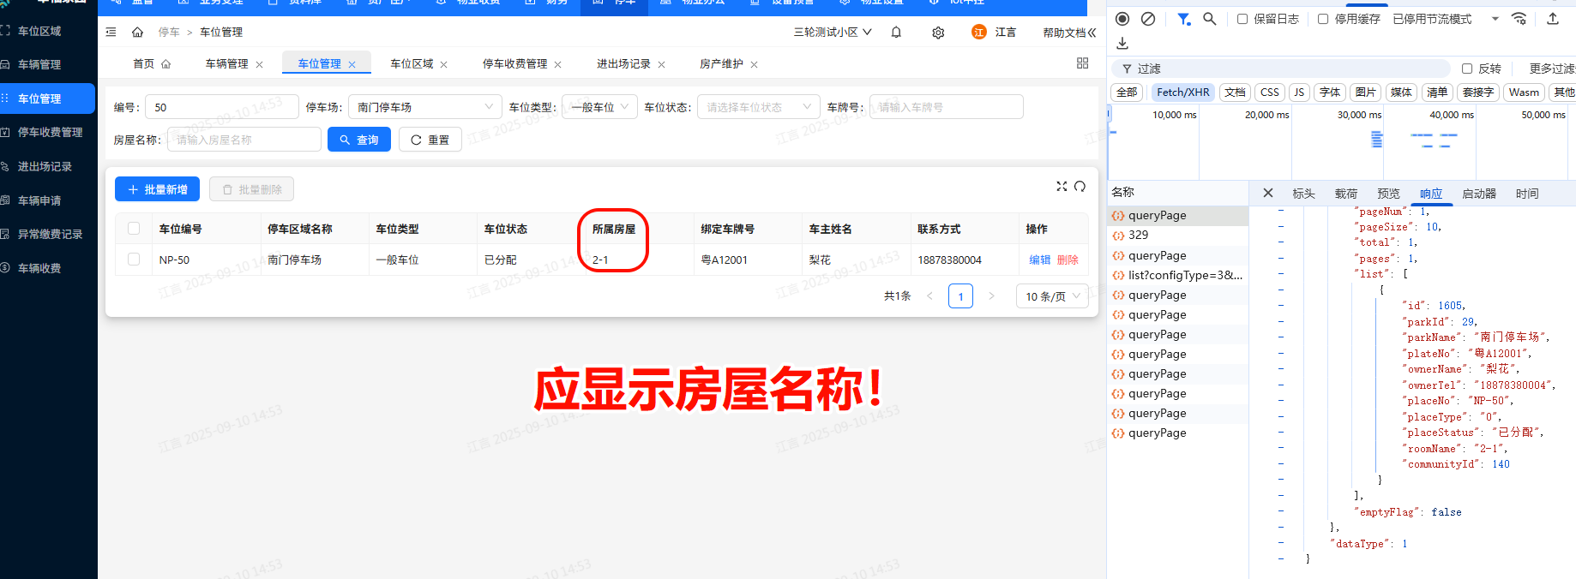Enable the 保留日志 checkbox
This screenshot has height=579, width=1576.
[x=1242, y=19]
